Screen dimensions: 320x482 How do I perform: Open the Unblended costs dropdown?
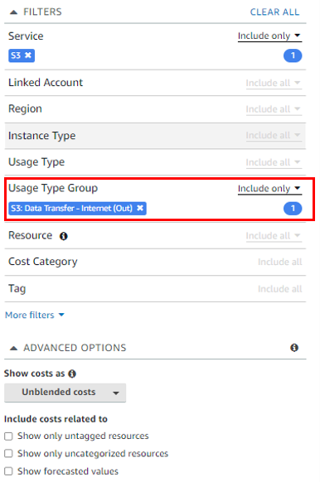tap(65, 393)
